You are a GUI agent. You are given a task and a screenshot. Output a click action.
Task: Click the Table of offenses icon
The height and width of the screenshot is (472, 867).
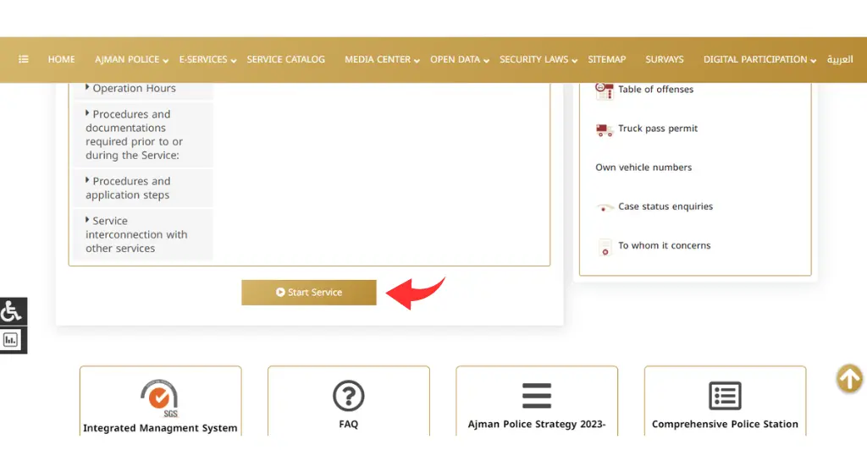(605, 91)
